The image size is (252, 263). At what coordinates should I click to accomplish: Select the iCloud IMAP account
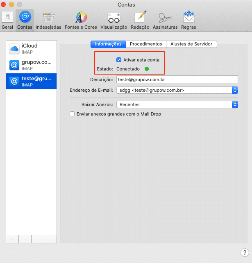pyautogui.click(x=32, y=49)
